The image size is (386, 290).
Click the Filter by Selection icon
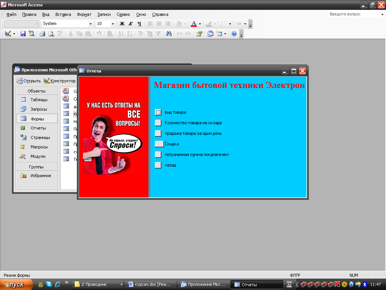(140, 34)
